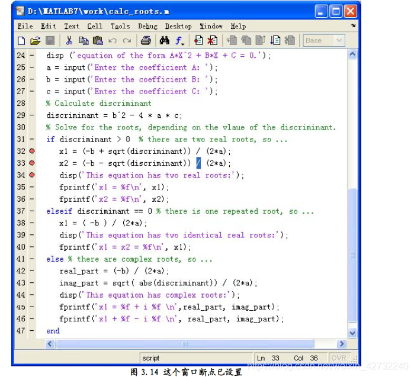Remove the red breakpoint on line 34

[32, 175]
